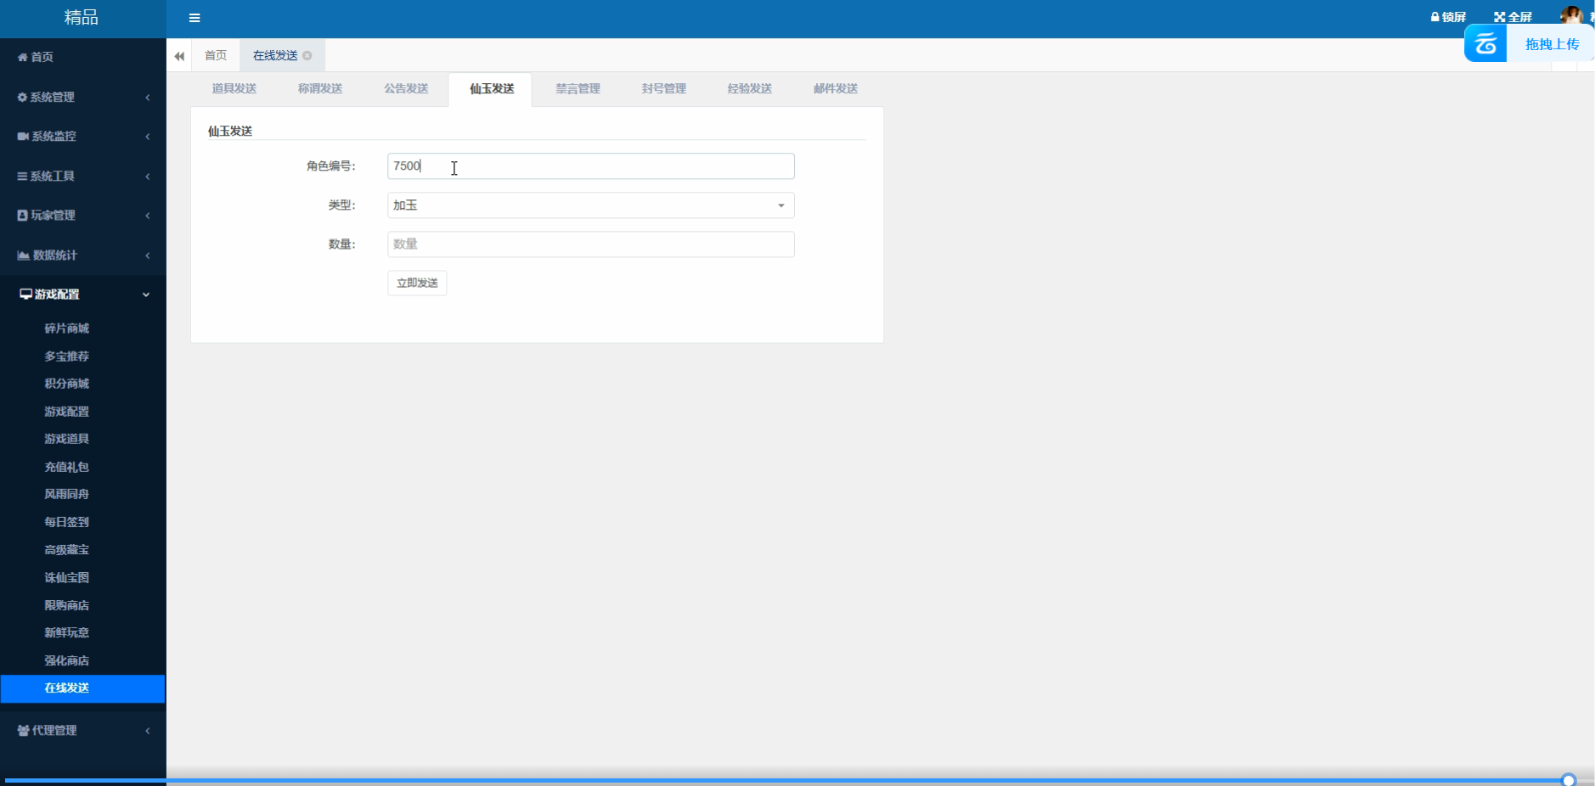
Task: Click the 数量 input field
Action: coord(590,244)
